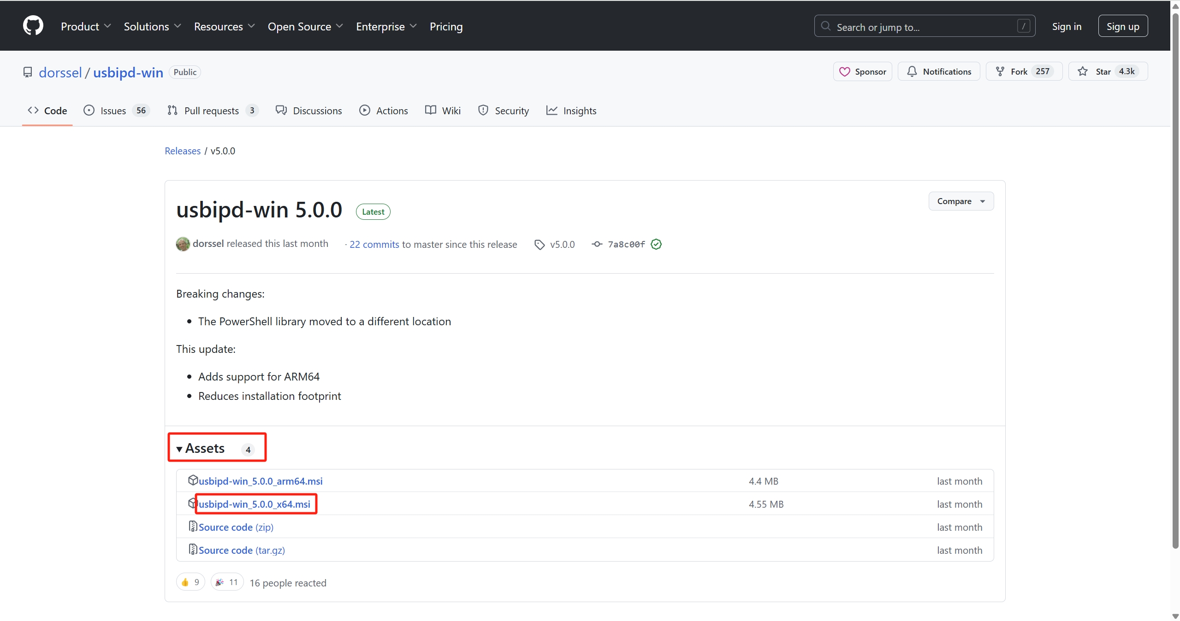Click the verified checkmark icon
Image resolution: width=1180 pixels, height=621 pixels.
656,244
